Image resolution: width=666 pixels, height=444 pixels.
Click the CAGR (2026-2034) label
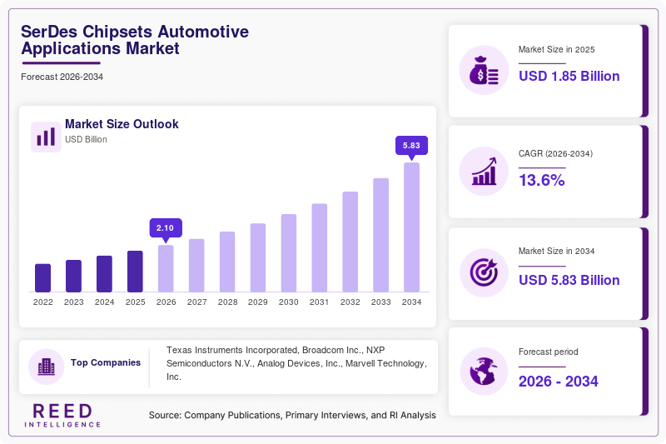[x=555, y=153]
